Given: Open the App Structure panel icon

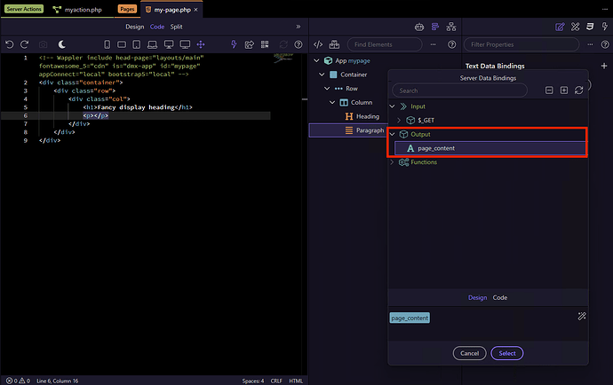Looking at the screenshot, I should click(x=435, y=27).
